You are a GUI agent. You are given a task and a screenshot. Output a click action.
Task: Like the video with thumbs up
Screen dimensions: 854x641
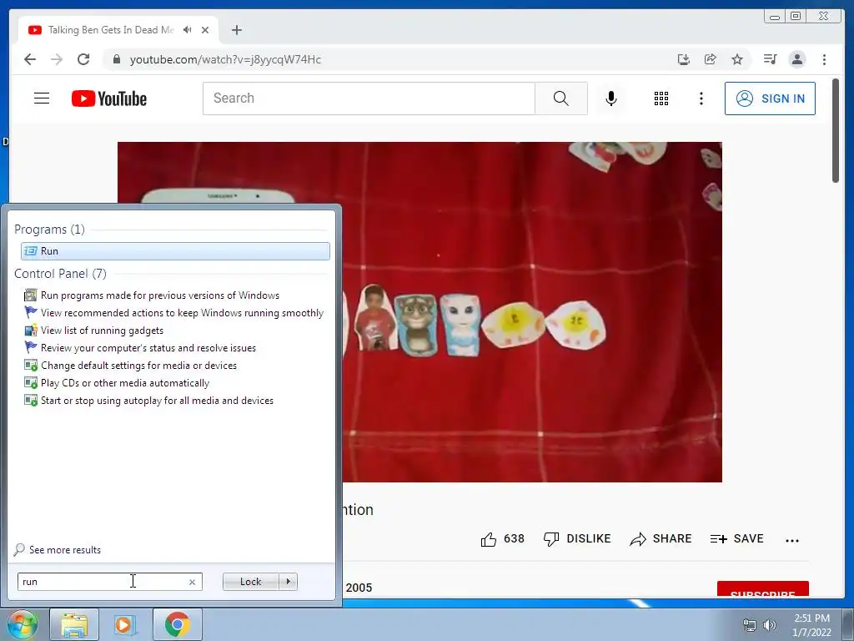(502, 539)
